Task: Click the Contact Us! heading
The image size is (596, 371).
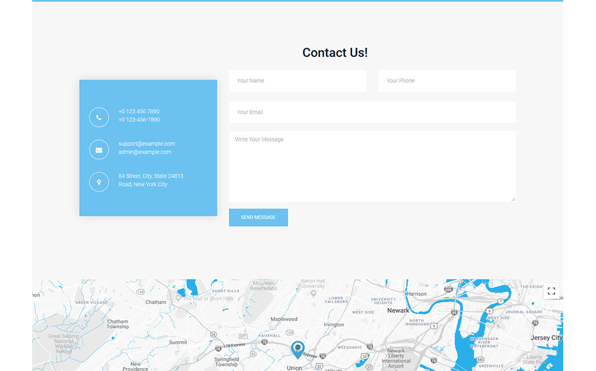Action: (x=335, y=53)
